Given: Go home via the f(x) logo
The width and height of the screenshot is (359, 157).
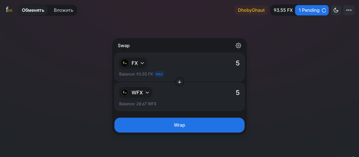Looking at the screenshot, I should pos(9,10).
